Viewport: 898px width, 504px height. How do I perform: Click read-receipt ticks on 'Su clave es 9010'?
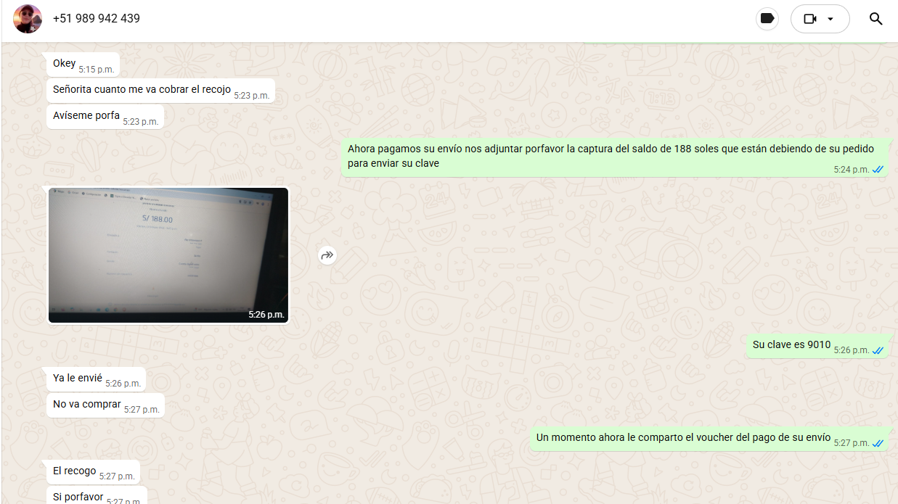pyautogui.click(x=878, y=350)
